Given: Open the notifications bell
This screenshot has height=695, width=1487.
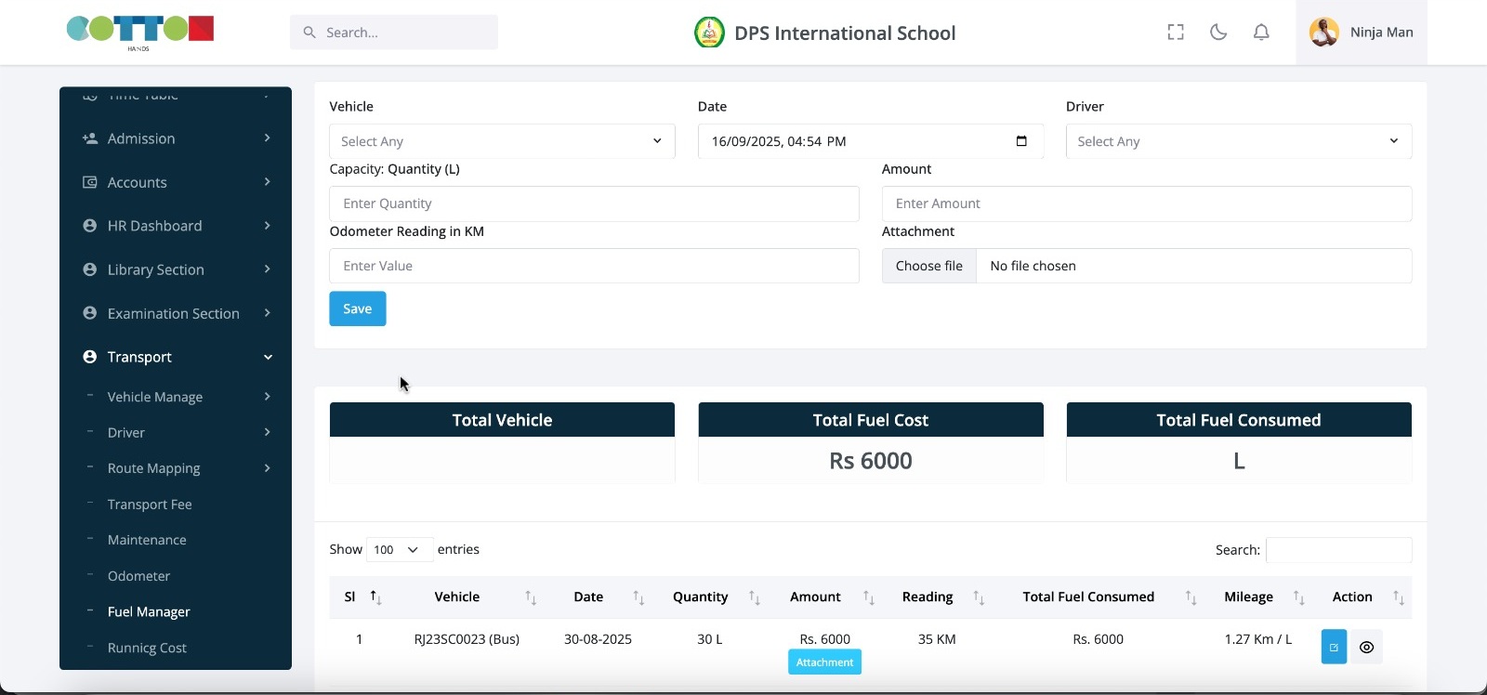Looking at the screenshot, I should click(1261, 33).
